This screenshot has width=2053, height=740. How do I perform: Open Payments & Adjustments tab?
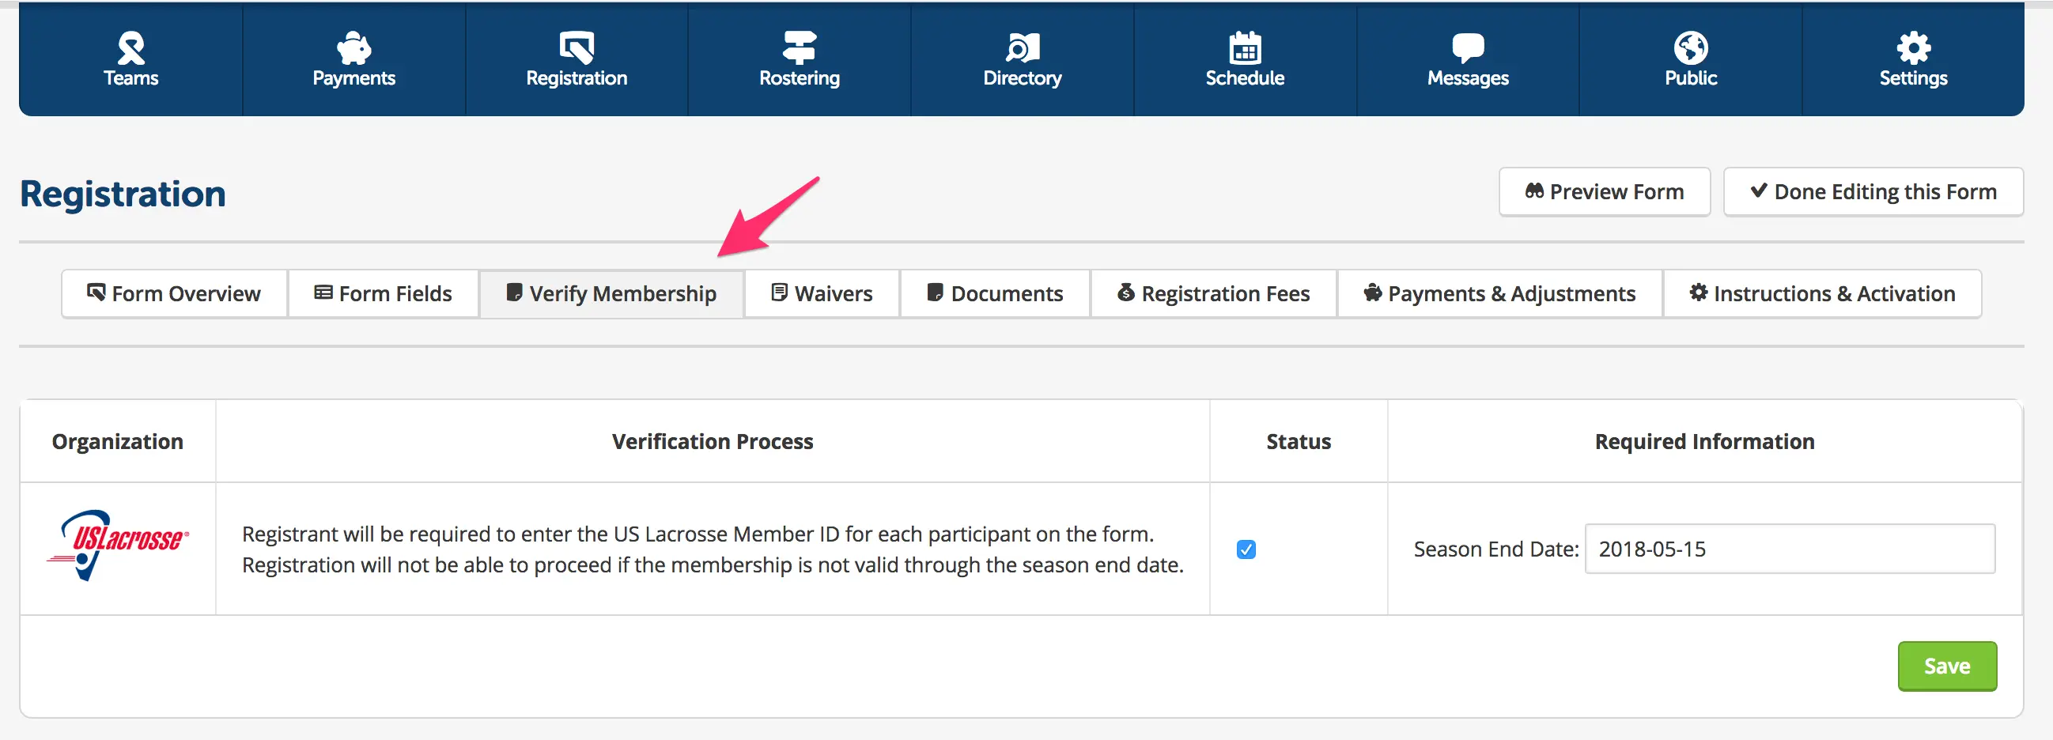(x=1500, y=294)
